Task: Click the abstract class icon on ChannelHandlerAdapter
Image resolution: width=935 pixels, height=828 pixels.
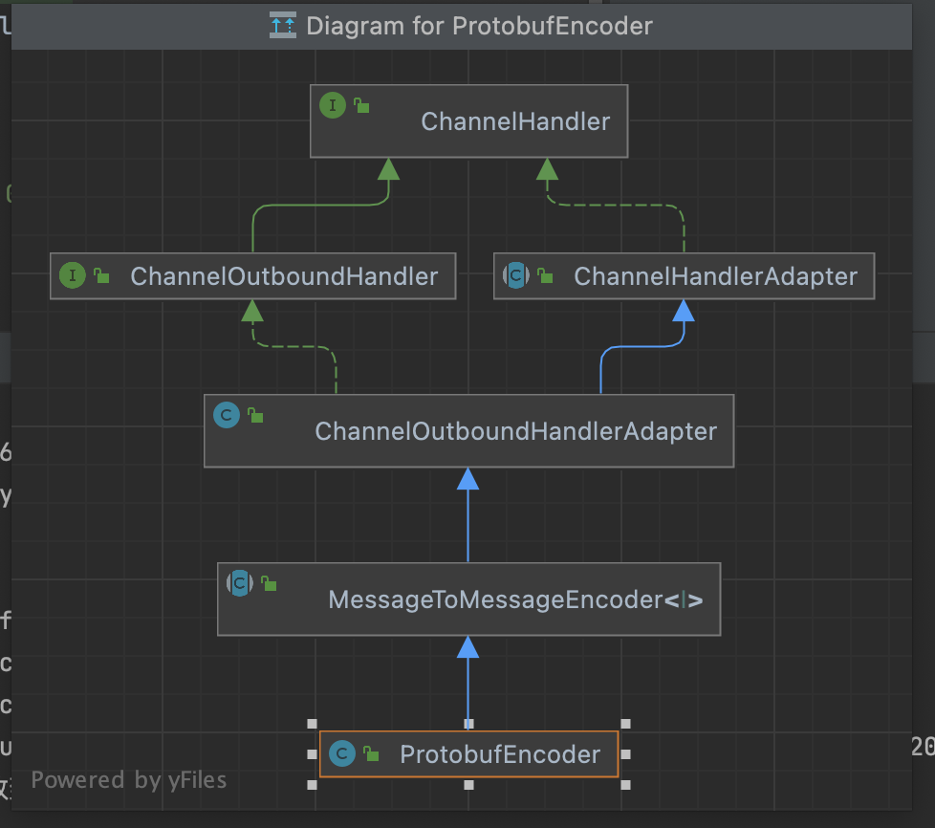Action: [515, 276]
